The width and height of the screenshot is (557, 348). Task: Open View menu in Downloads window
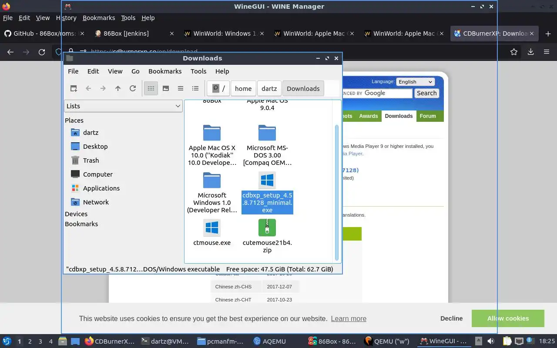point(115,71)
